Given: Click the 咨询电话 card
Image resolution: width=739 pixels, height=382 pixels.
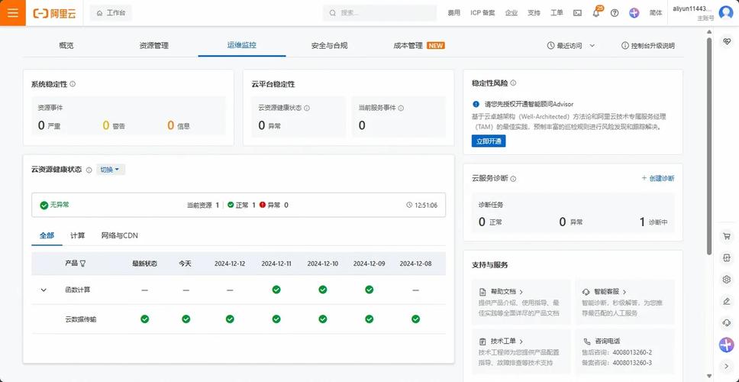Looking at the screenshot, I should (625, 351).
